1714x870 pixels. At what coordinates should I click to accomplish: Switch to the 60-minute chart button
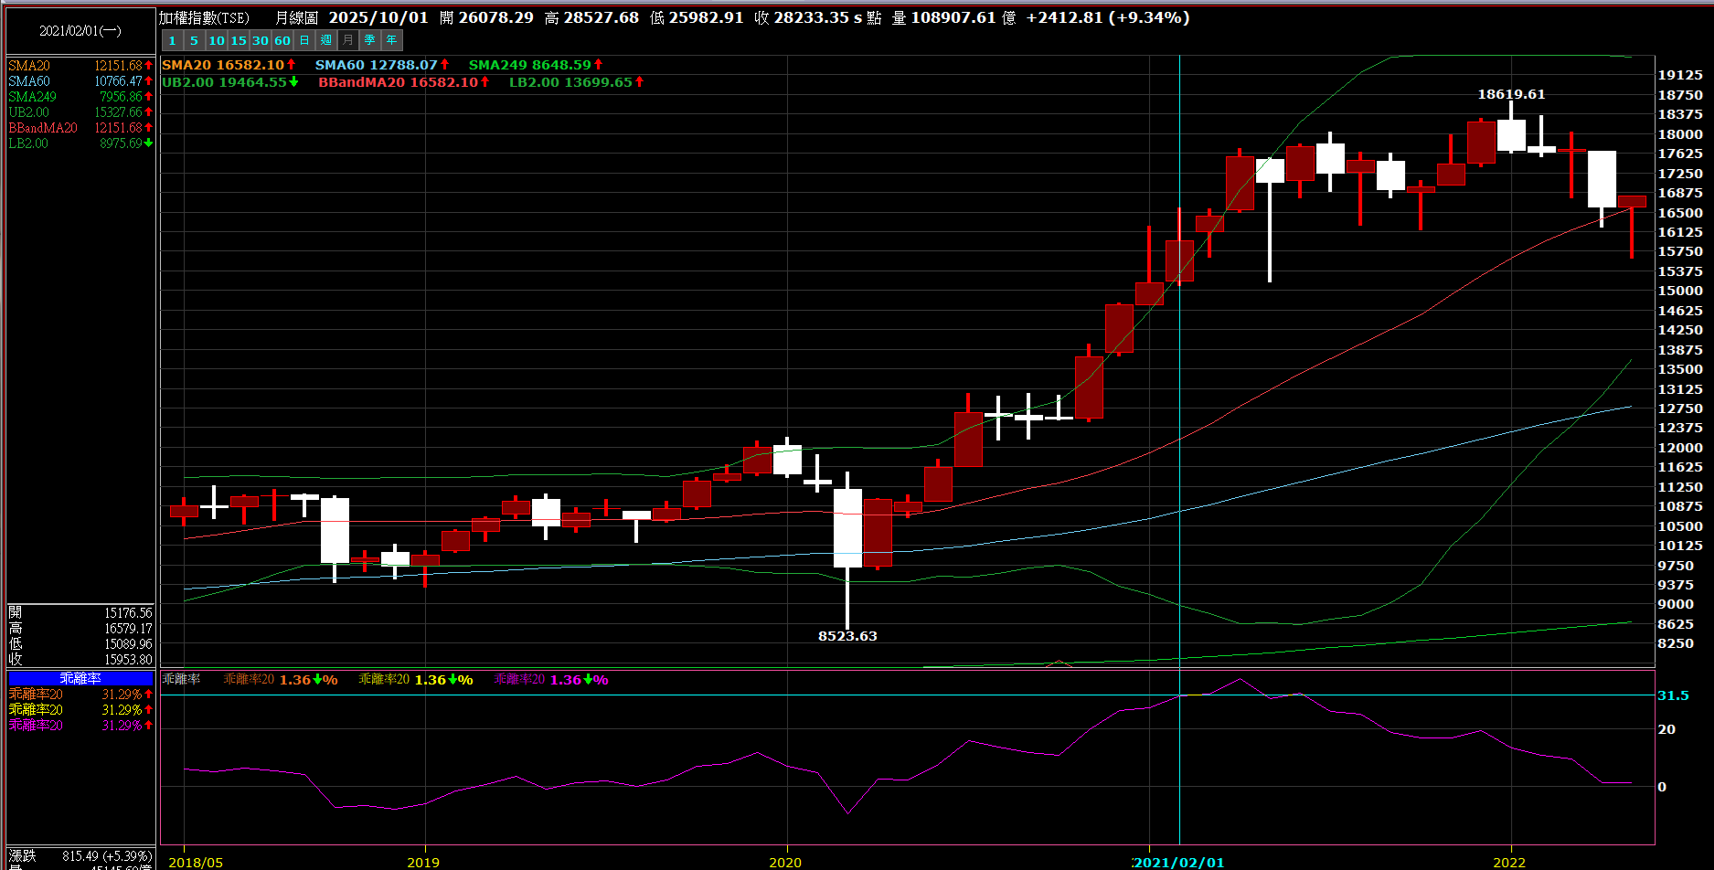[x=282, y=40]
